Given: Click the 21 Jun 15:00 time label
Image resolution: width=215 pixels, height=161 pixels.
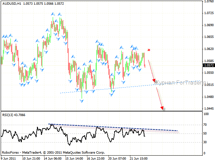Looking at the screenshot, I should 139,159.
